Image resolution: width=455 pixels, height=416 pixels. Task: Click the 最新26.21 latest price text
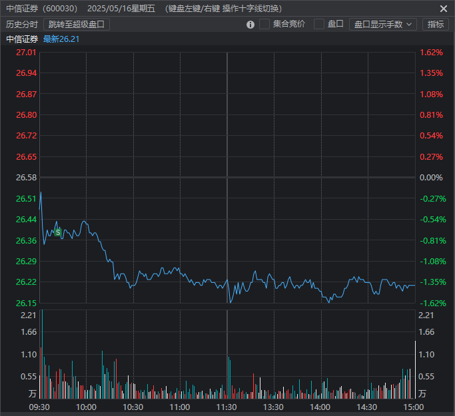pos(61,39)
